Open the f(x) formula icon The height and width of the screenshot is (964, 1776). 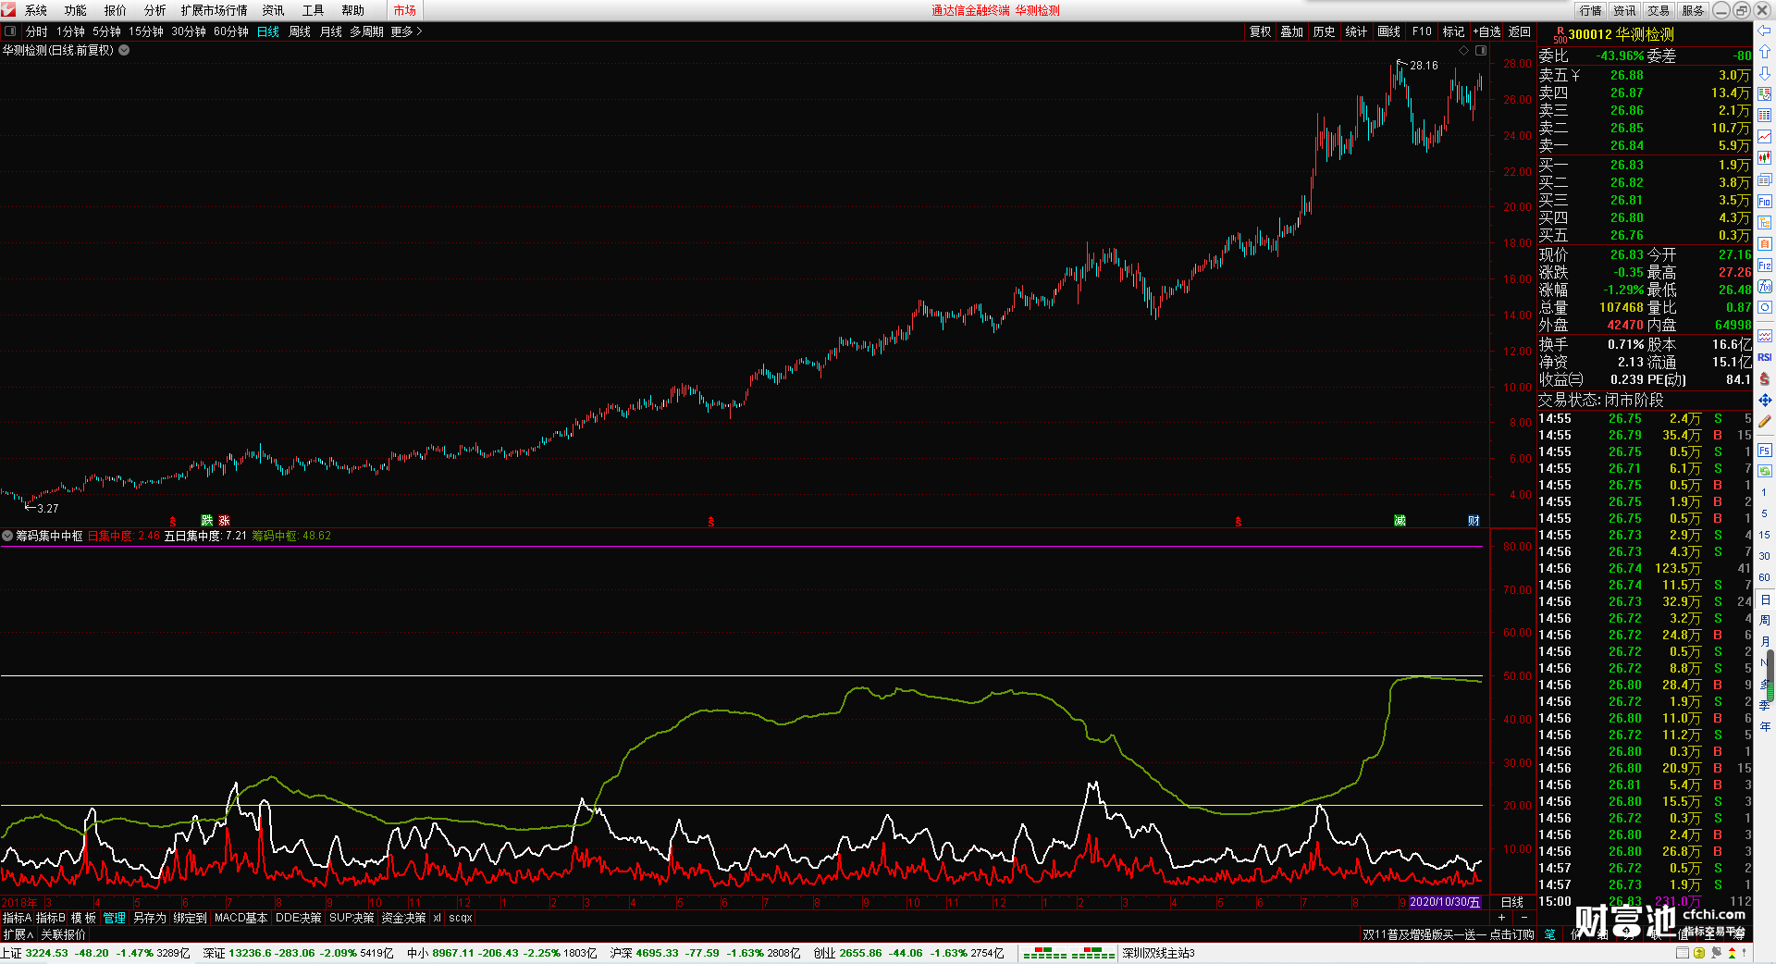tap(1764, 287)
